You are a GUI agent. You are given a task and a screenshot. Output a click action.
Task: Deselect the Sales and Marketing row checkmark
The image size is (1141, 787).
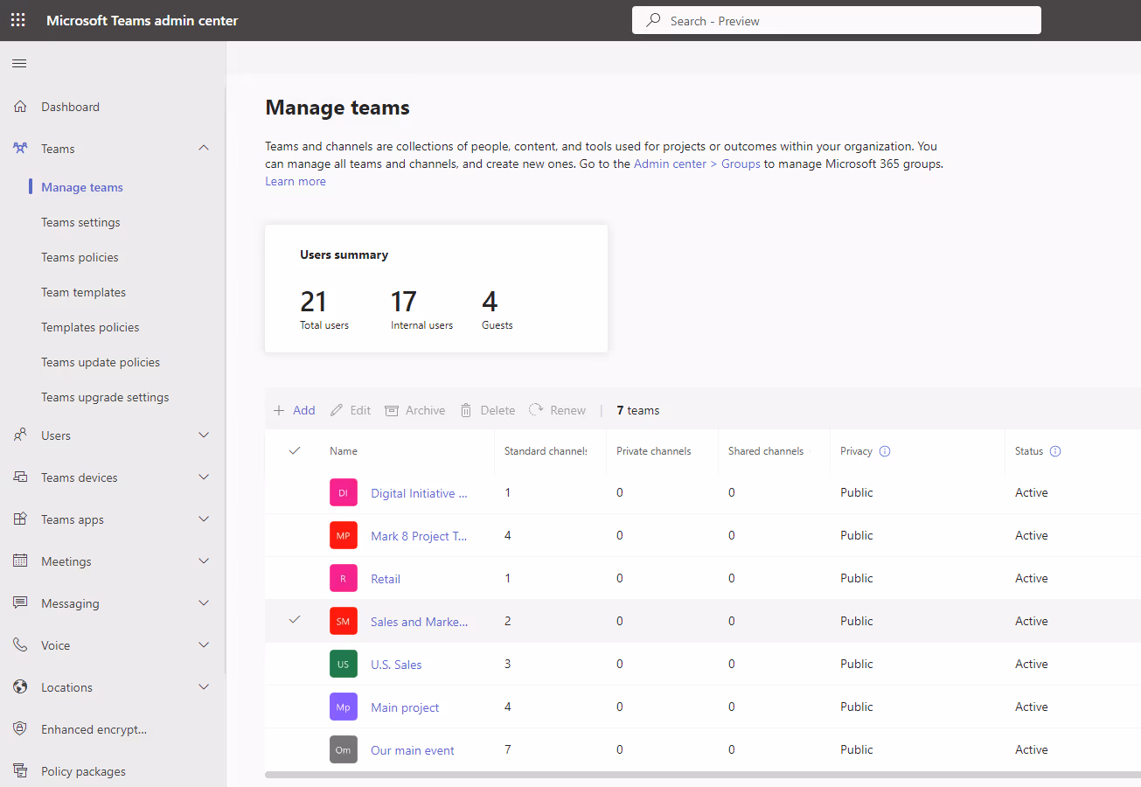pyautogui.click(x=295, y=620)
